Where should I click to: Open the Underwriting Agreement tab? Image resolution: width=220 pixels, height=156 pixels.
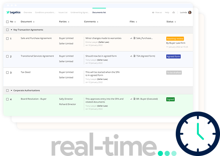(80, 12)
